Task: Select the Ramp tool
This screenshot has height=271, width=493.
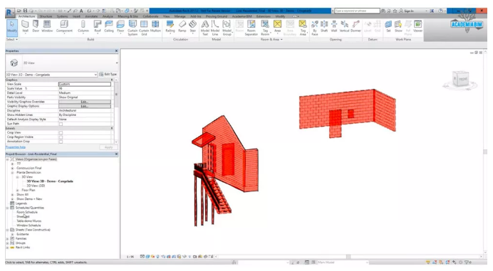Action: coord(182,26)
